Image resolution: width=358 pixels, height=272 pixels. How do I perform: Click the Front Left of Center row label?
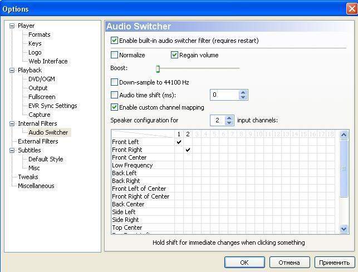tap(139, 189)
